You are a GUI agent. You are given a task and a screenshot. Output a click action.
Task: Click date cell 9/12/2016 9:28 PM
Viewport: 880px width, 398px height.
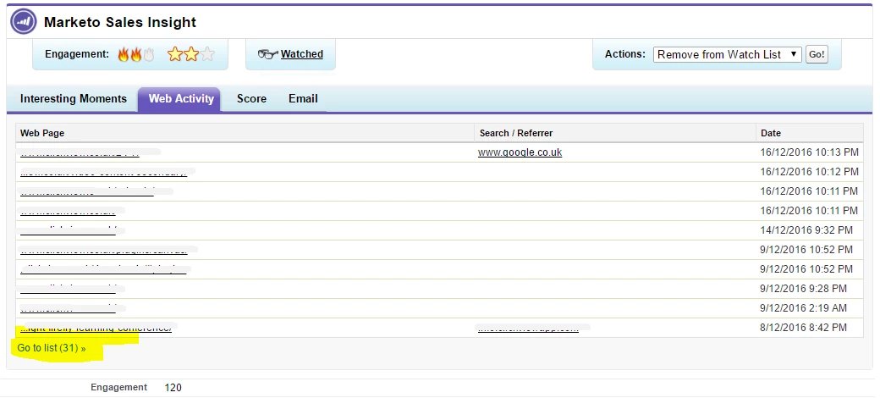point(803,289)
